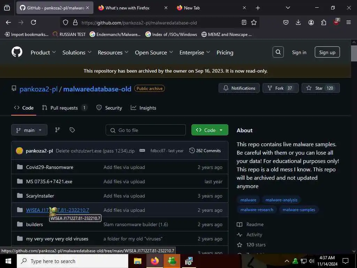Expand the Resources menu
The width and height of the screenshot is (357, 268).
[x=113, y=52]
